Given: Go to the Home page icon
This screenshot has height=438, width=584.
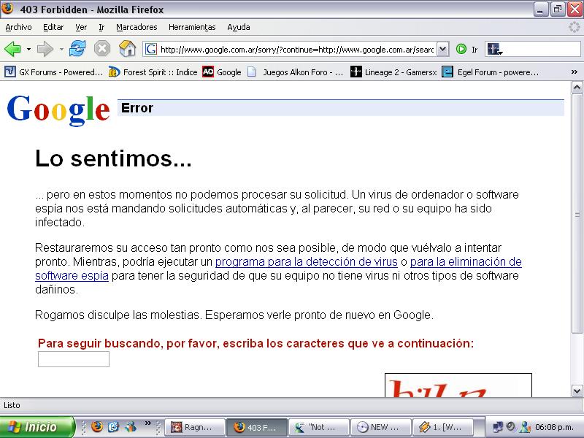Looking at the screenshot, I should pyautogui.click(x=127, y=49).
